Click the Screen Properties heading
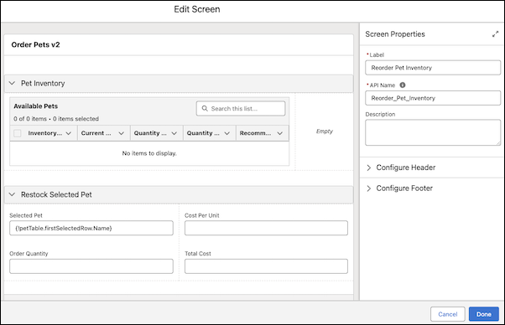This screenshot has width=505, height=325. (x=395, y=34)
